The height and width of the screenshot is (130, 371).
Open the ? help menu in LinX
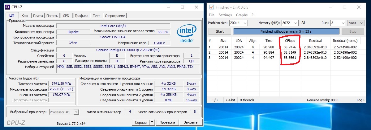coord(253,15)
